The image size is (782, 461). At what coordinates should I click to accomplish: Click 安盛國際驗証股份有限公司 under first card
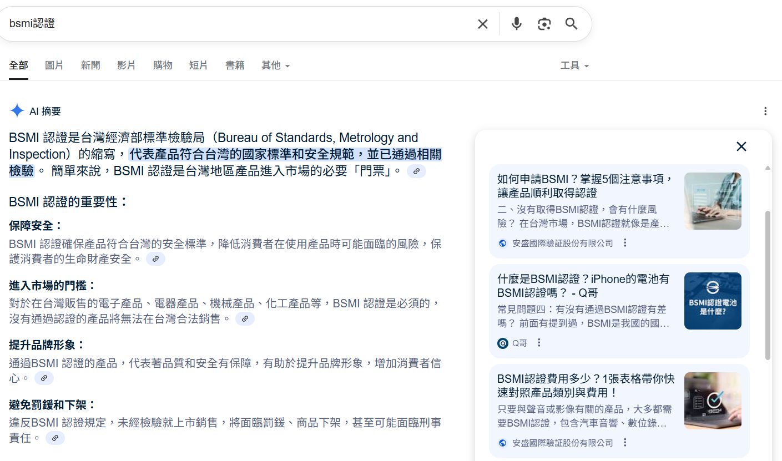[563, 243]
